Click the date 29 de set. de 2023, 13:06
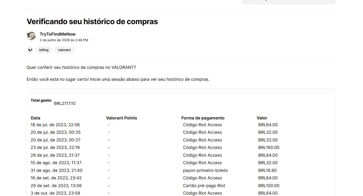This screenshot has width=363, height=196. [56, 186]
